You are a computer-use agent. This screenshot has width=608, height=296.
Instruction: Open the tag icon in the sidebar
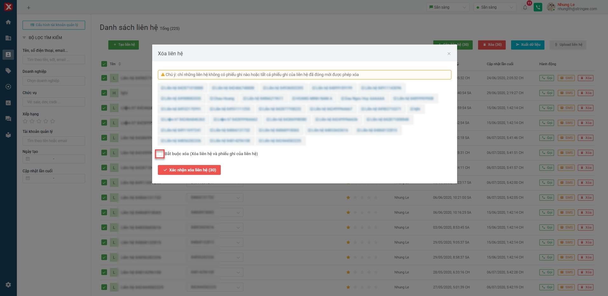(x=8, y=71)
